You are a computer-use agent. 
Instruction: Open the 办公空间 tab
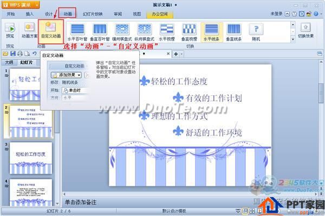[160, 14]
